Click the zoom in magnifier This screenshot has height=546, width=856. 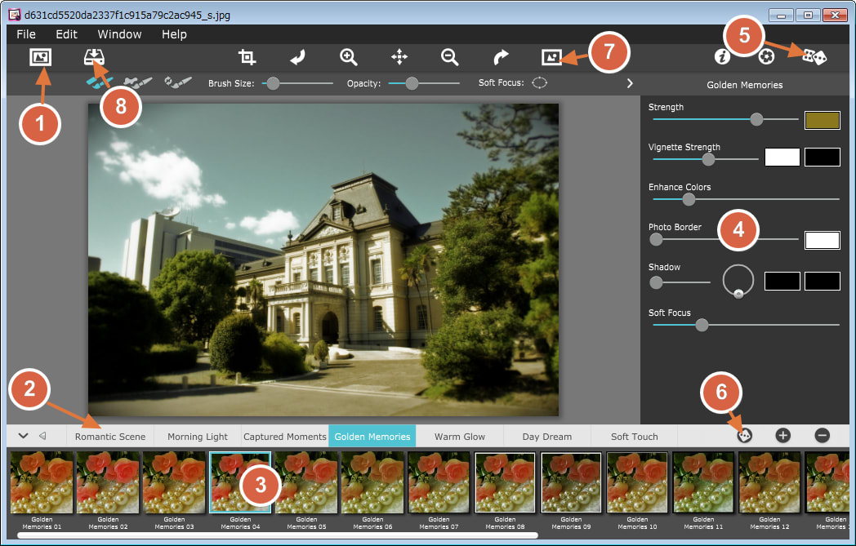point(349,57)
